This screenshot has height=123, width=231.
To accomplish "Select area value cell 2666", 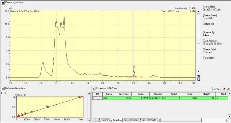I will 189,98.
